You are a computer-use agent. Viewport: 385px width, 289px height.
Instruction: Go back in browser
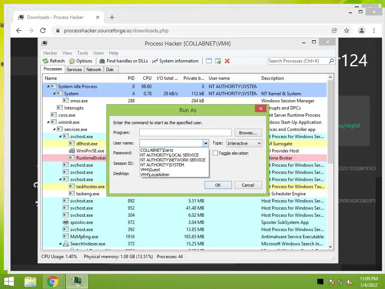19,30
